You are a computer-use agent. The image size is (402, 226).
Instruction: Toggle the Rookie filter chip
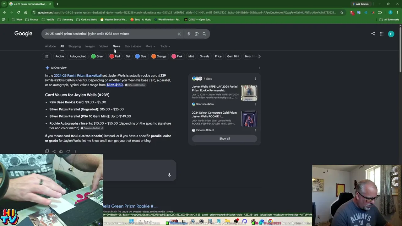(60, 56)
